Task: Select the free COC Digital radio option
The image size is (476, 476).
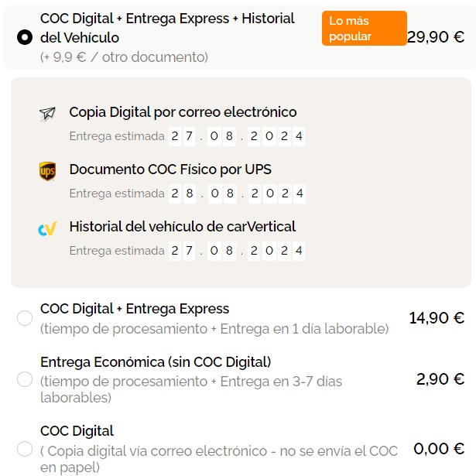Action: (x=25, y=449)
